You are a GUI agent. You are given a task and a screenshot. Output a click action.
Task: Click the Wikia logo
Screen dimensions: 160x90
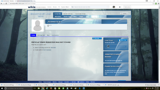tap(32, 7)
